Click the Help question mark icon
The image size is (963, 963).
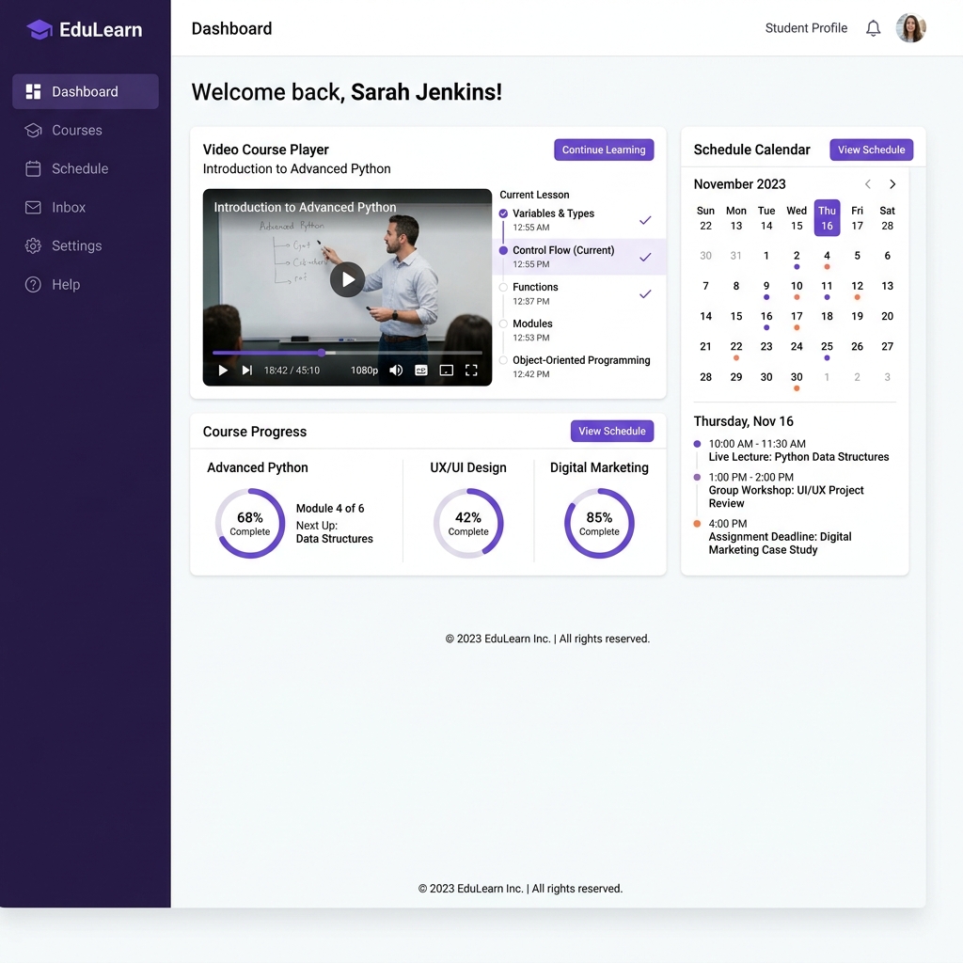click(33, 284)
